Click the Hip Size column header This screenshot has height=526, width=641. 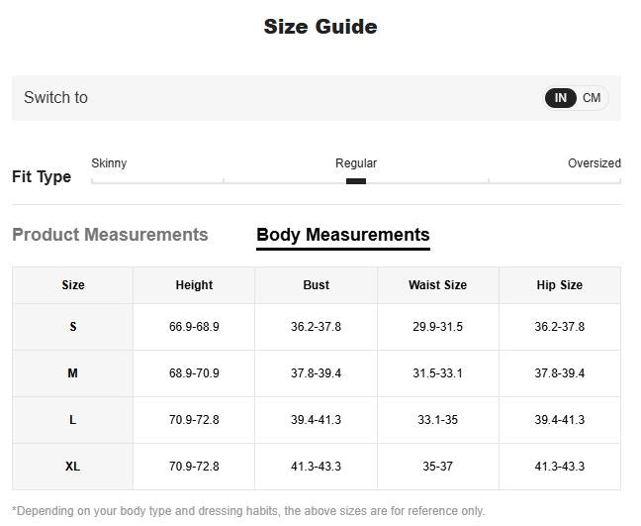click(x=559, y=285)
